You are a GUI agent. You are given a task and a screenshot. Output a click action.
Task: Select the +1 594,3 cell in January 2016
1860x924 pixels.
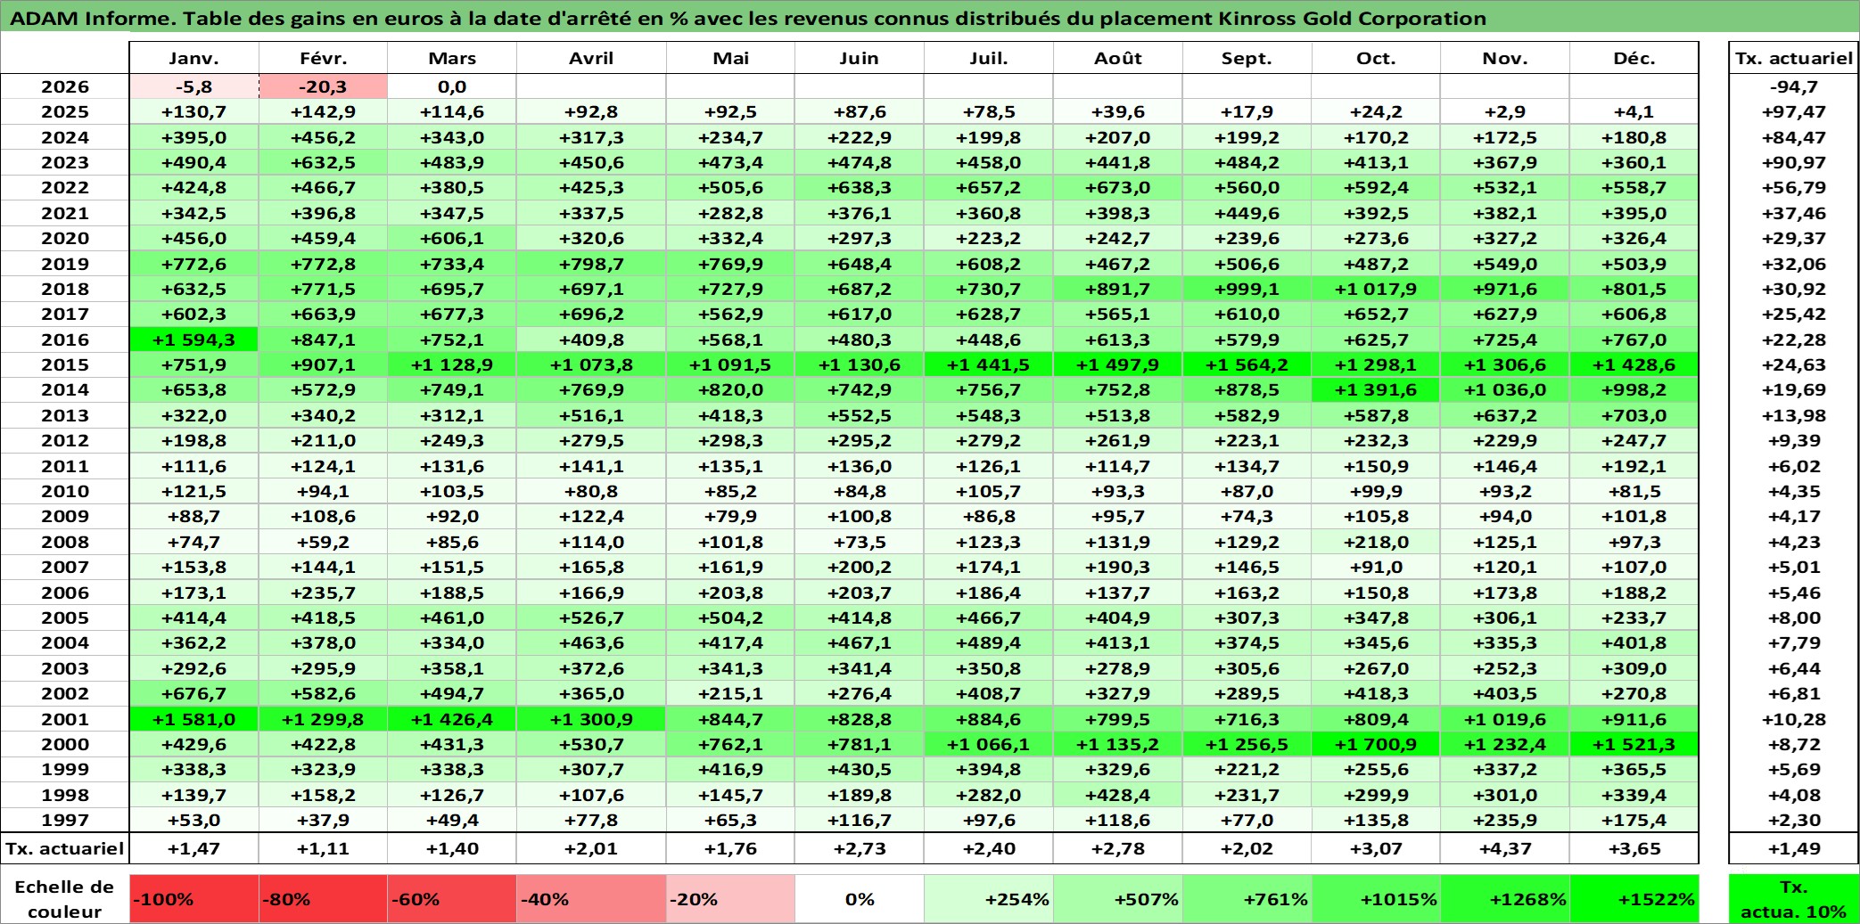pos(193,339)
